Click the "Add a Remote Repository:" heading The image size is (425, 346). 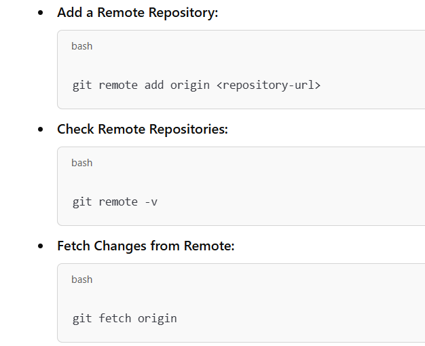click(x=137, y=13)
